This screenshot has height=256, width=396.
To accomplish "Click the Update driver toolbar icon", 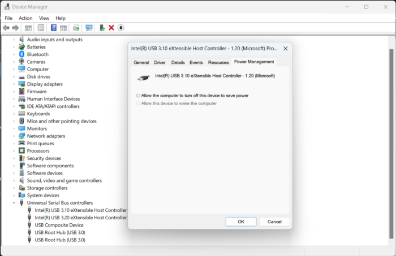I will point(76,28).
